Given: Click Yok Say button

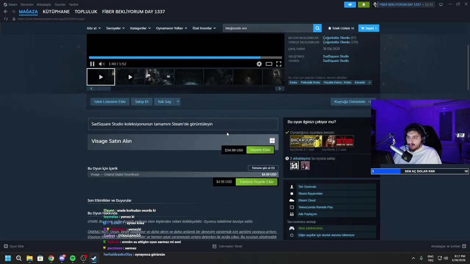Looking at the screenshot, I should click(164, 102).
